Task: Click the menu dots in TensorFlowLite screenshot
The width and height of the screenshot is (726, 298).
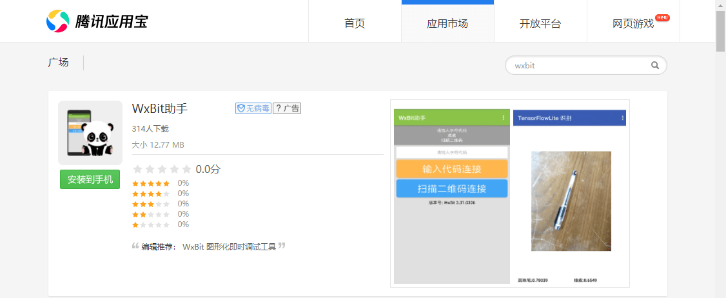Action: 622,118
